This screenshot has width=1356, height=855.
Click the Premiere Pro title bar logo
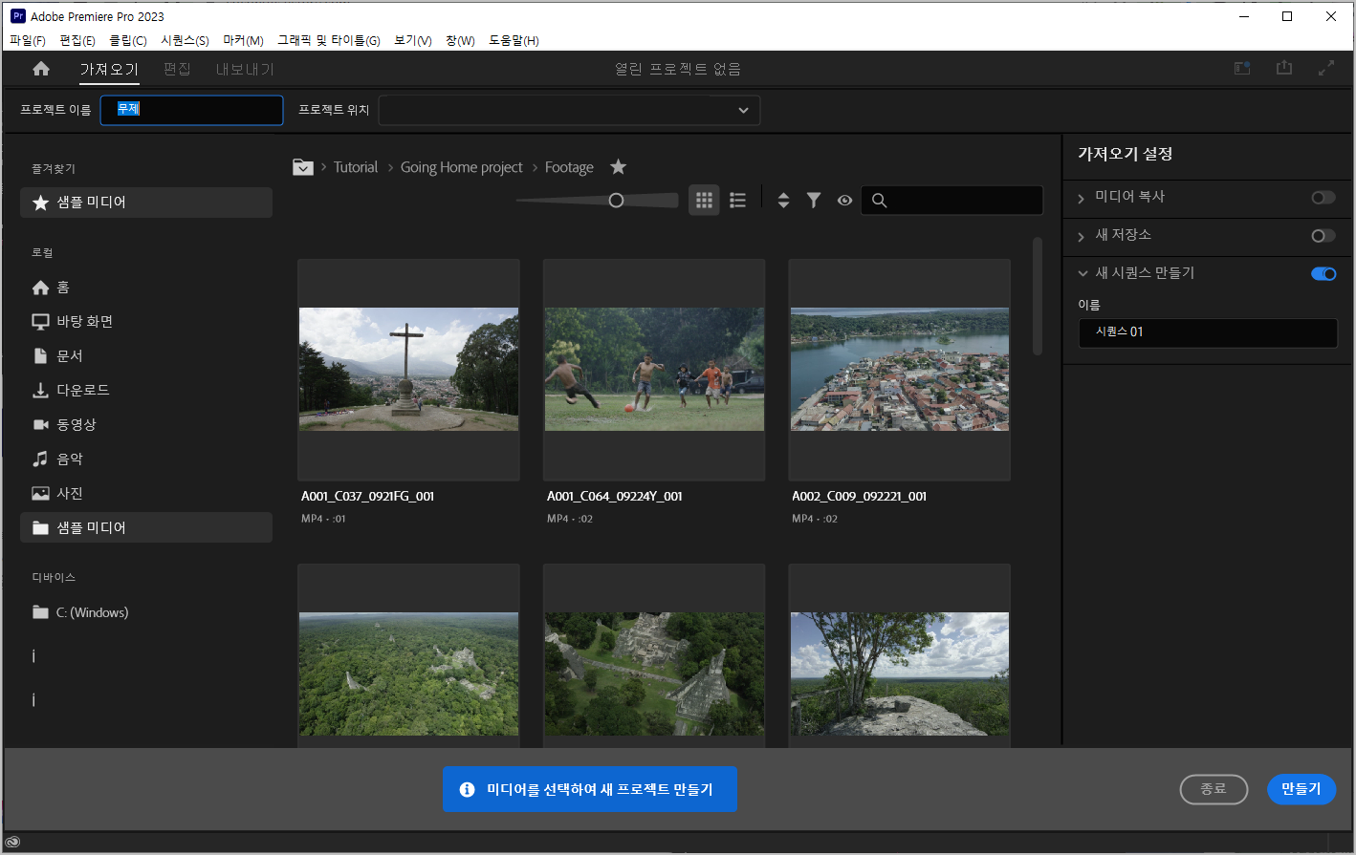[x=17, y=16]
